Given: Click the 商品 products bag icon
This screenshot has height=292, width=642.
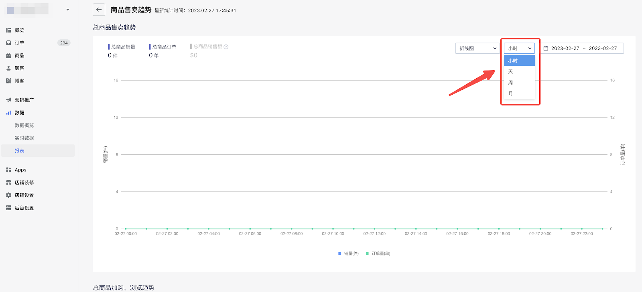Looking at the screenshot, I should click(x=8, y=56).
